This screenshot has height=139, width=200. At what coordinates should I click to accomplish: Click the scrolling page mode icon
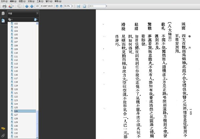click(78, 6)
